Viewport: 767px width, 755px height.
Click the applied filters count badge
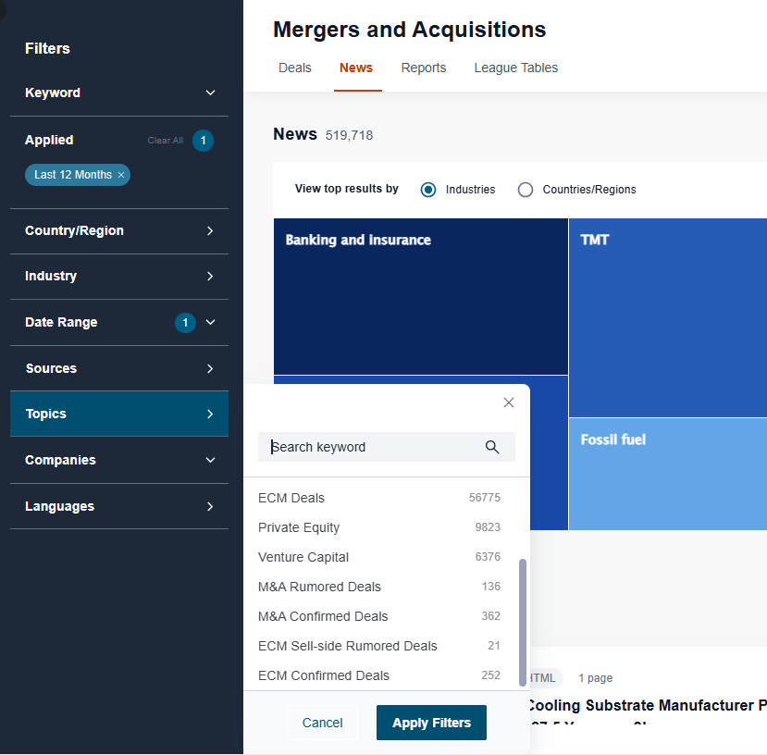point(204,141)
